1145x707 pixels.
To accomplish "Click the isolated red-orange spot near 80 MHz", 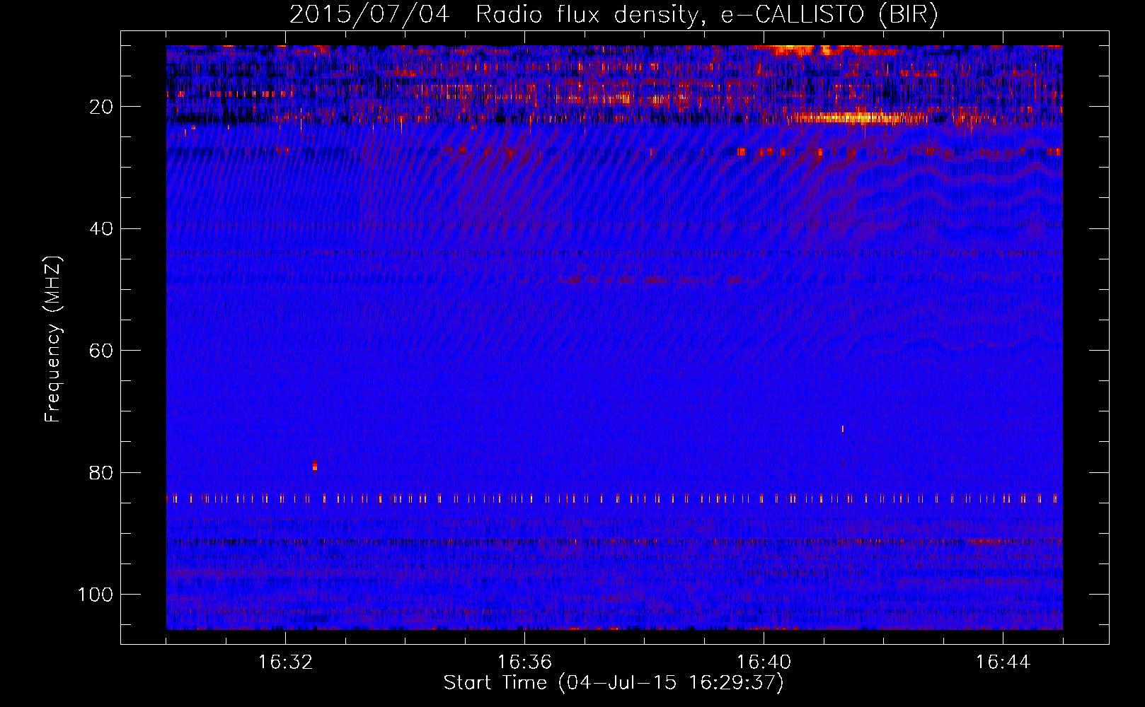I will 315,466.
